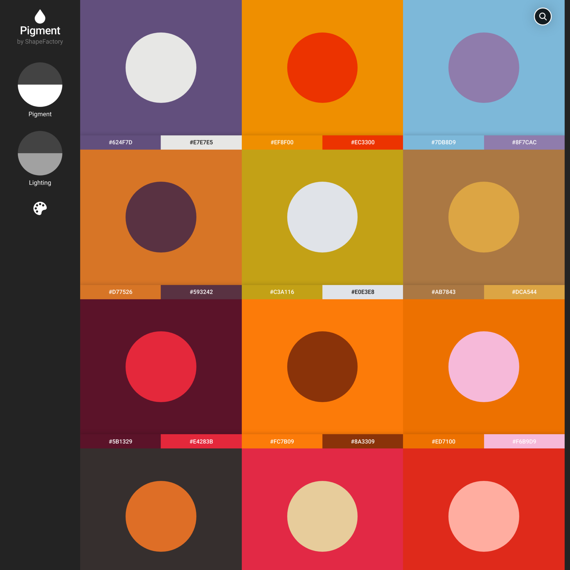Open the olive yellow palette tile
The height and width of the screenshot is (570, 570).
pos(322,217)
